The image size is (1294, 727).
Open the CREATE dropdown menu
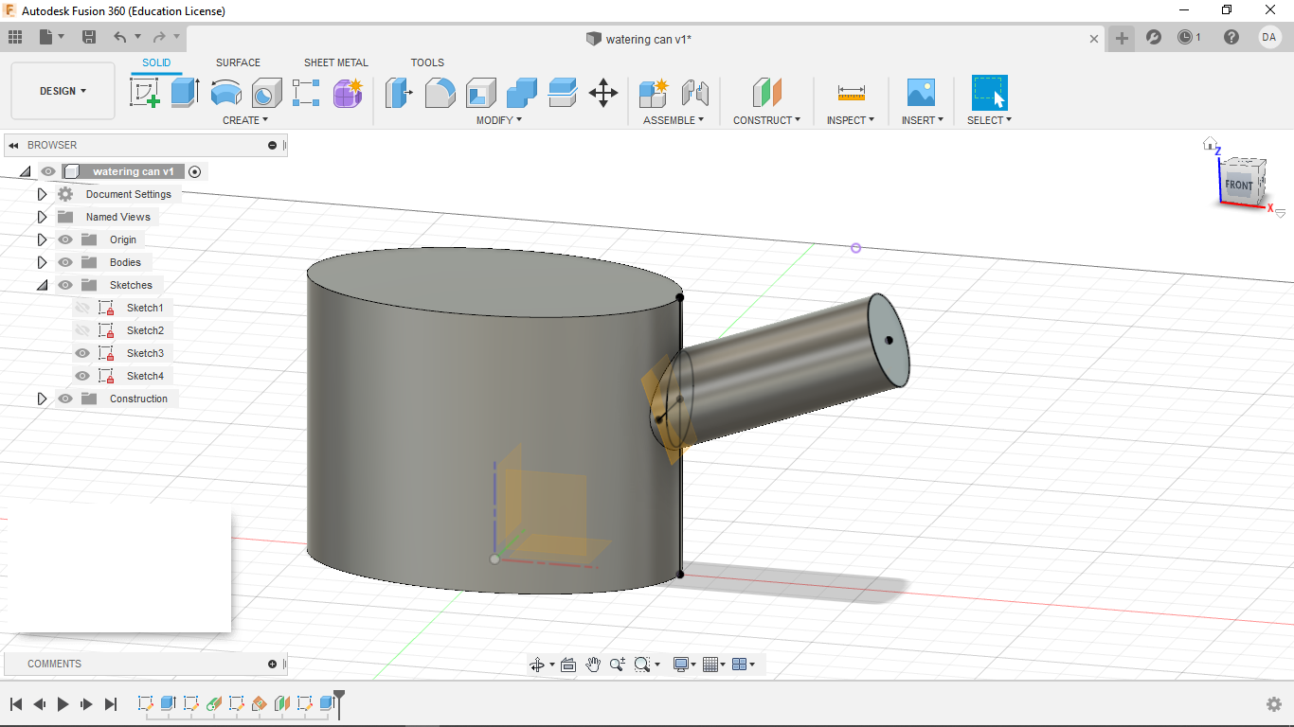245,120
